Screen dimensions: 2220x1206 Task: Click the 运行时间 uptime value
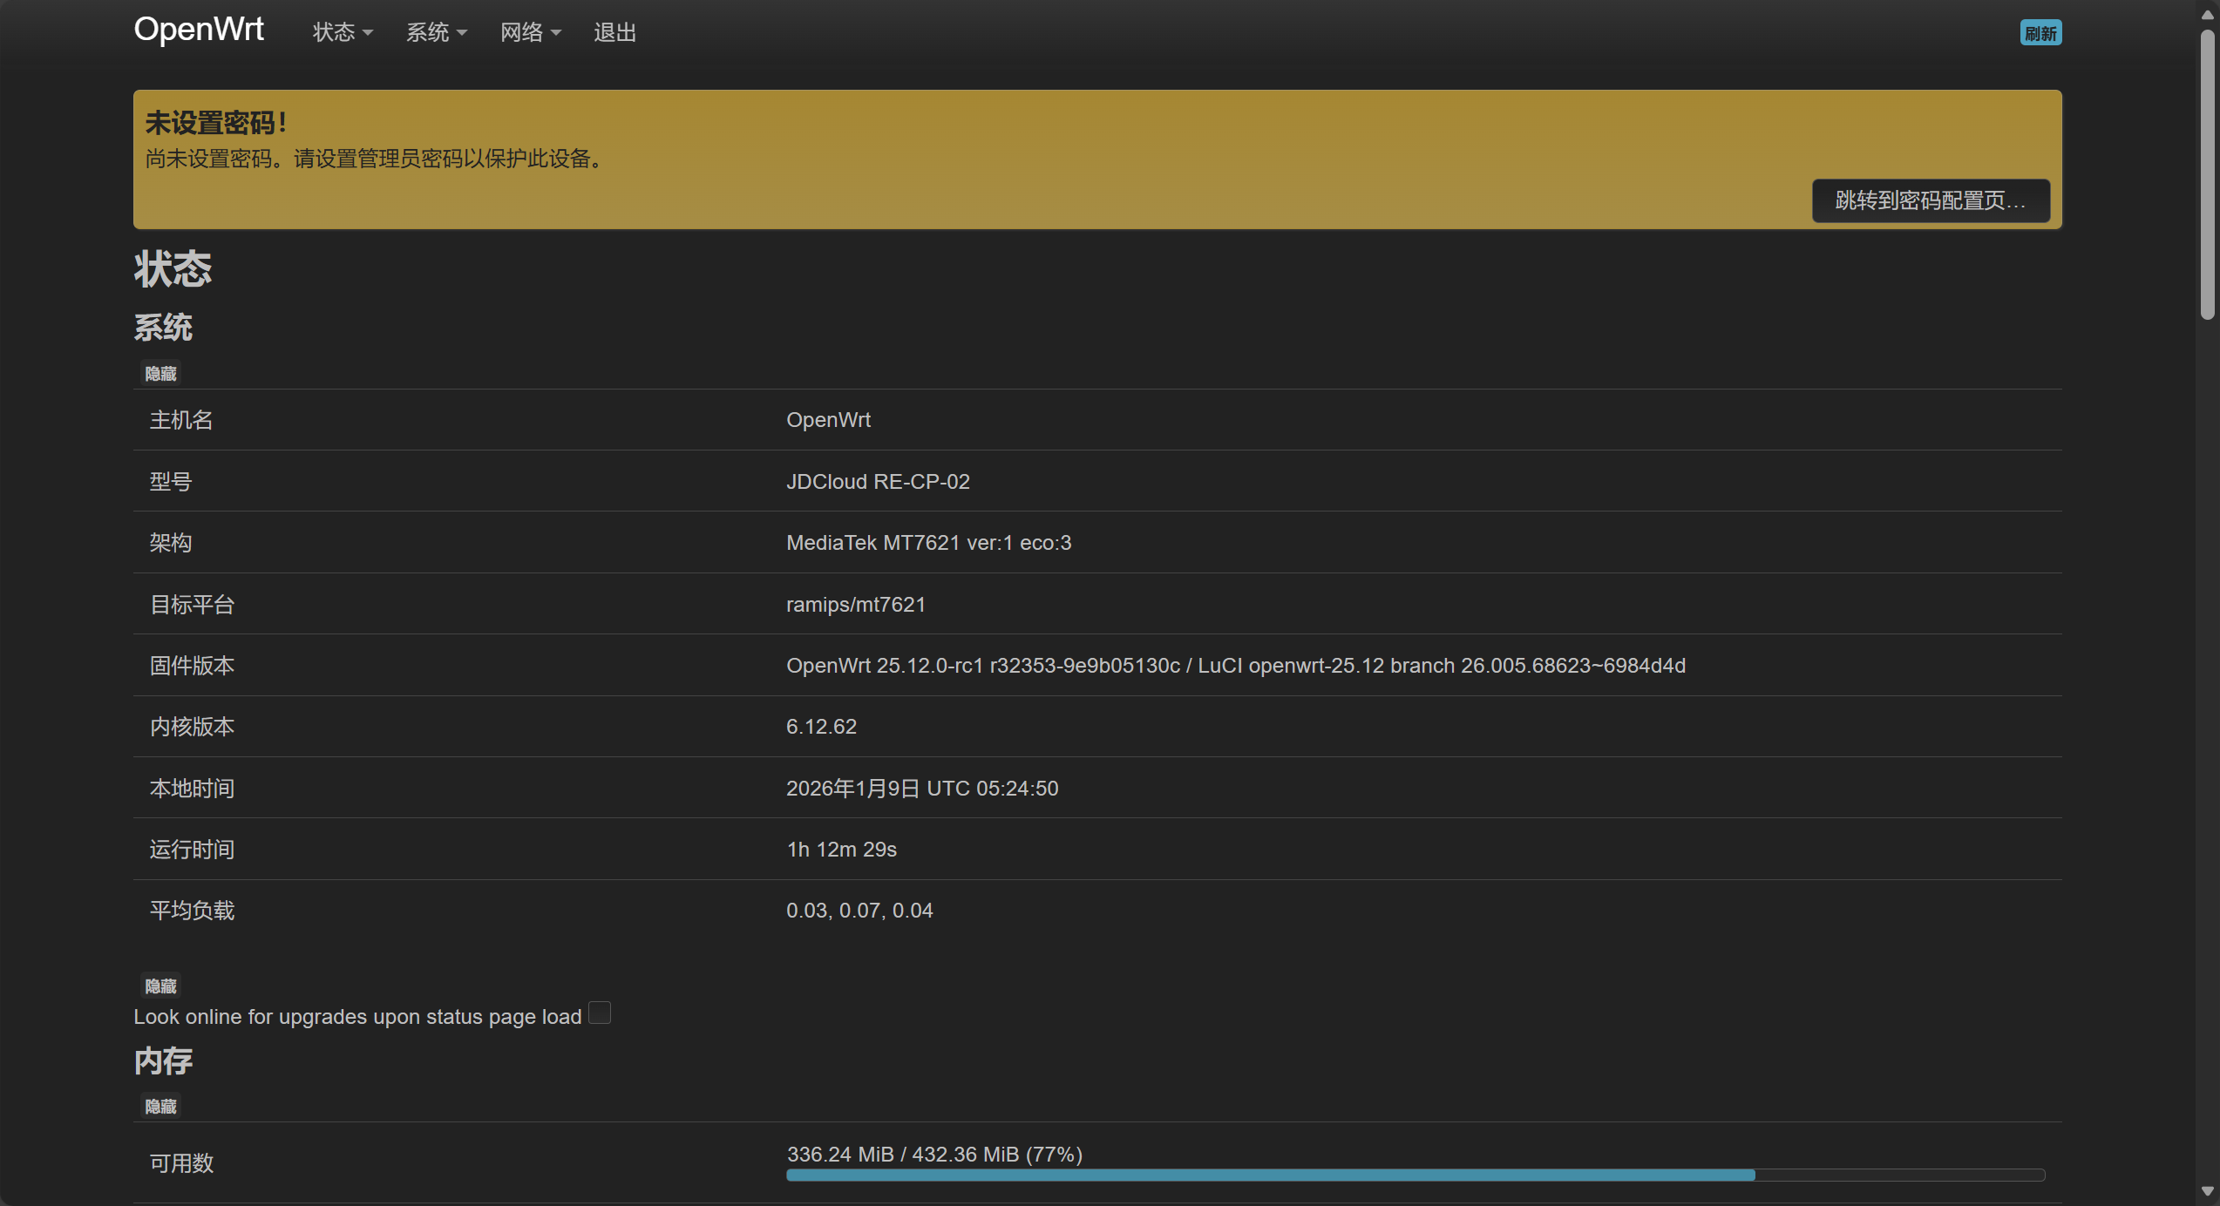(840, 850)
